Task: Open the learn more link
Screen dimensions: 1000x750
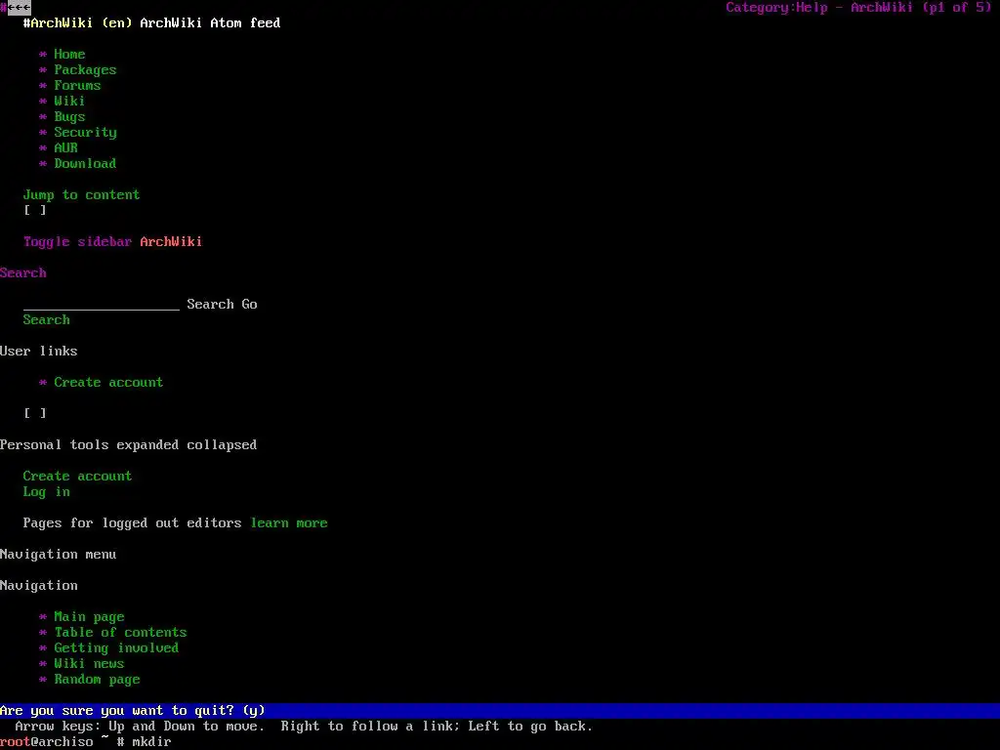Action: coord(289,523)
